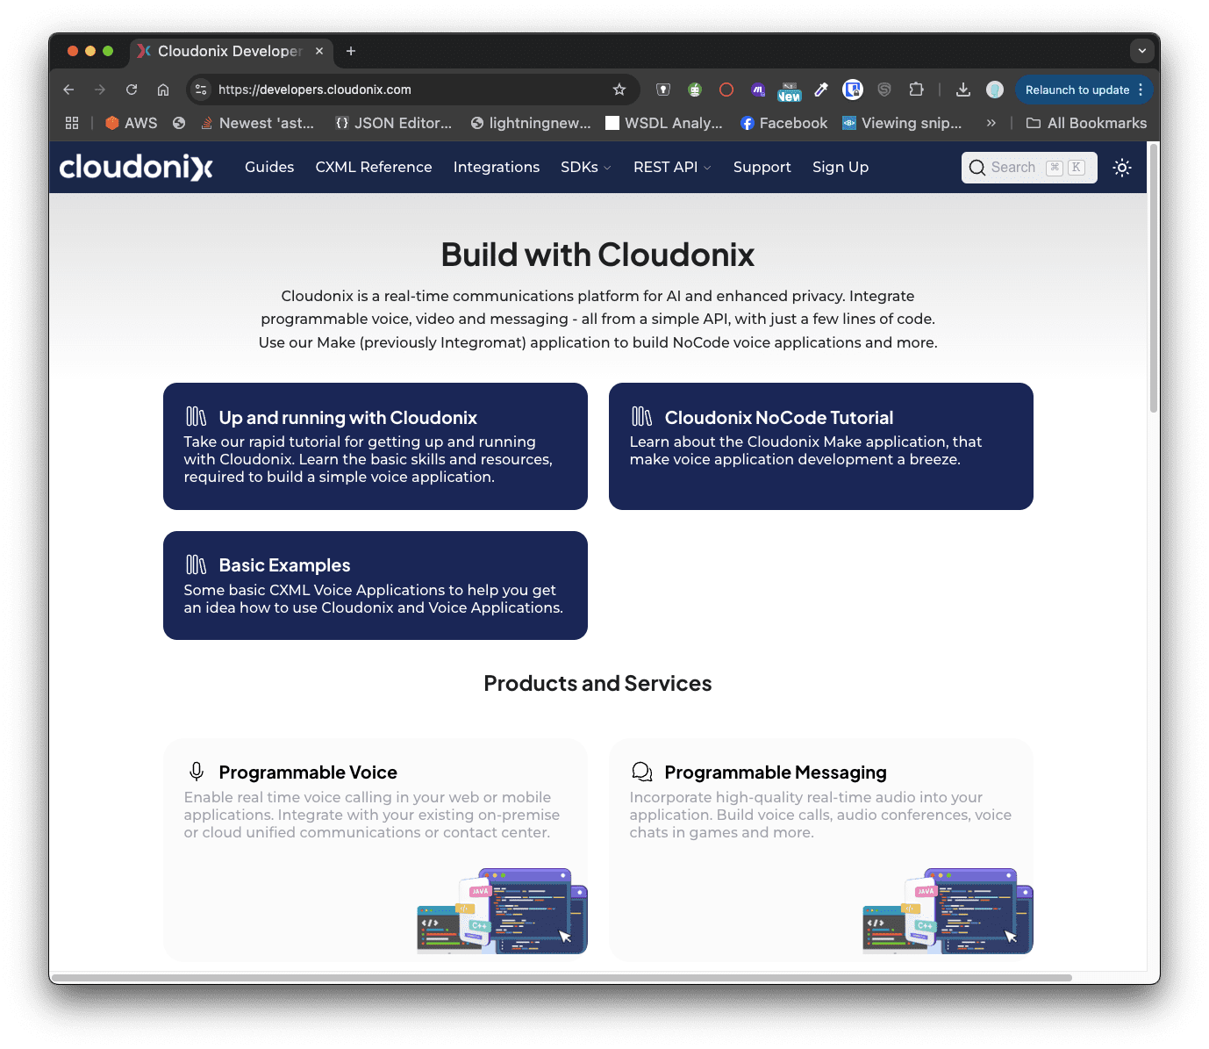
Task: Open the Basic Examples card
Action: pyautogui.click(x=375, y=586)
